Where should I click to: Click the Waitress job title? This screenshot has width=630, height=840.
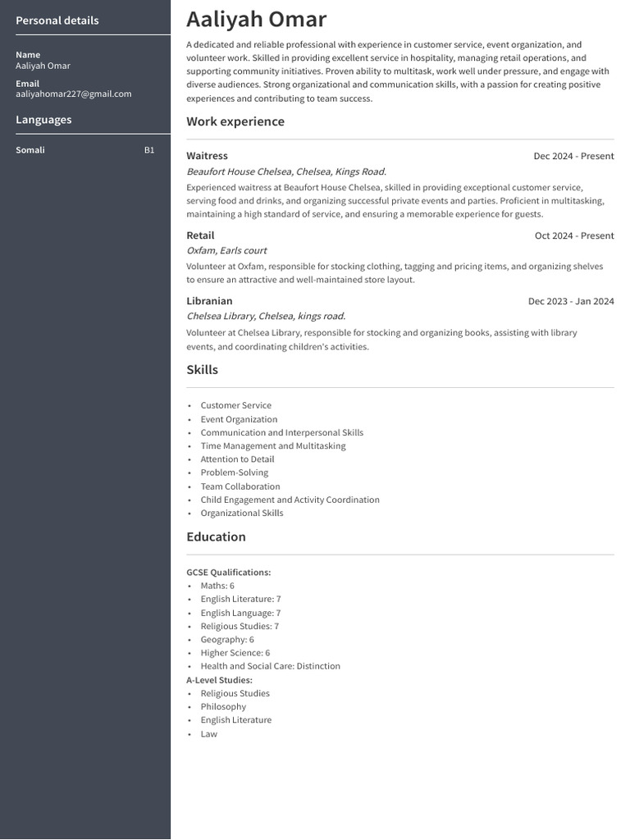coord(207,156)
